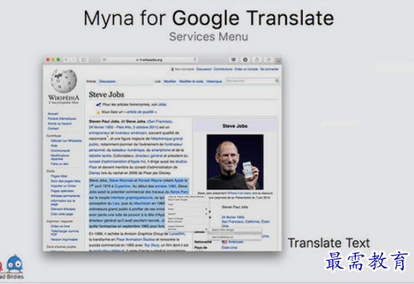Click the Citer cette page link
The width and height of the screenshot is (414, 284).
(x=62, y=214)
